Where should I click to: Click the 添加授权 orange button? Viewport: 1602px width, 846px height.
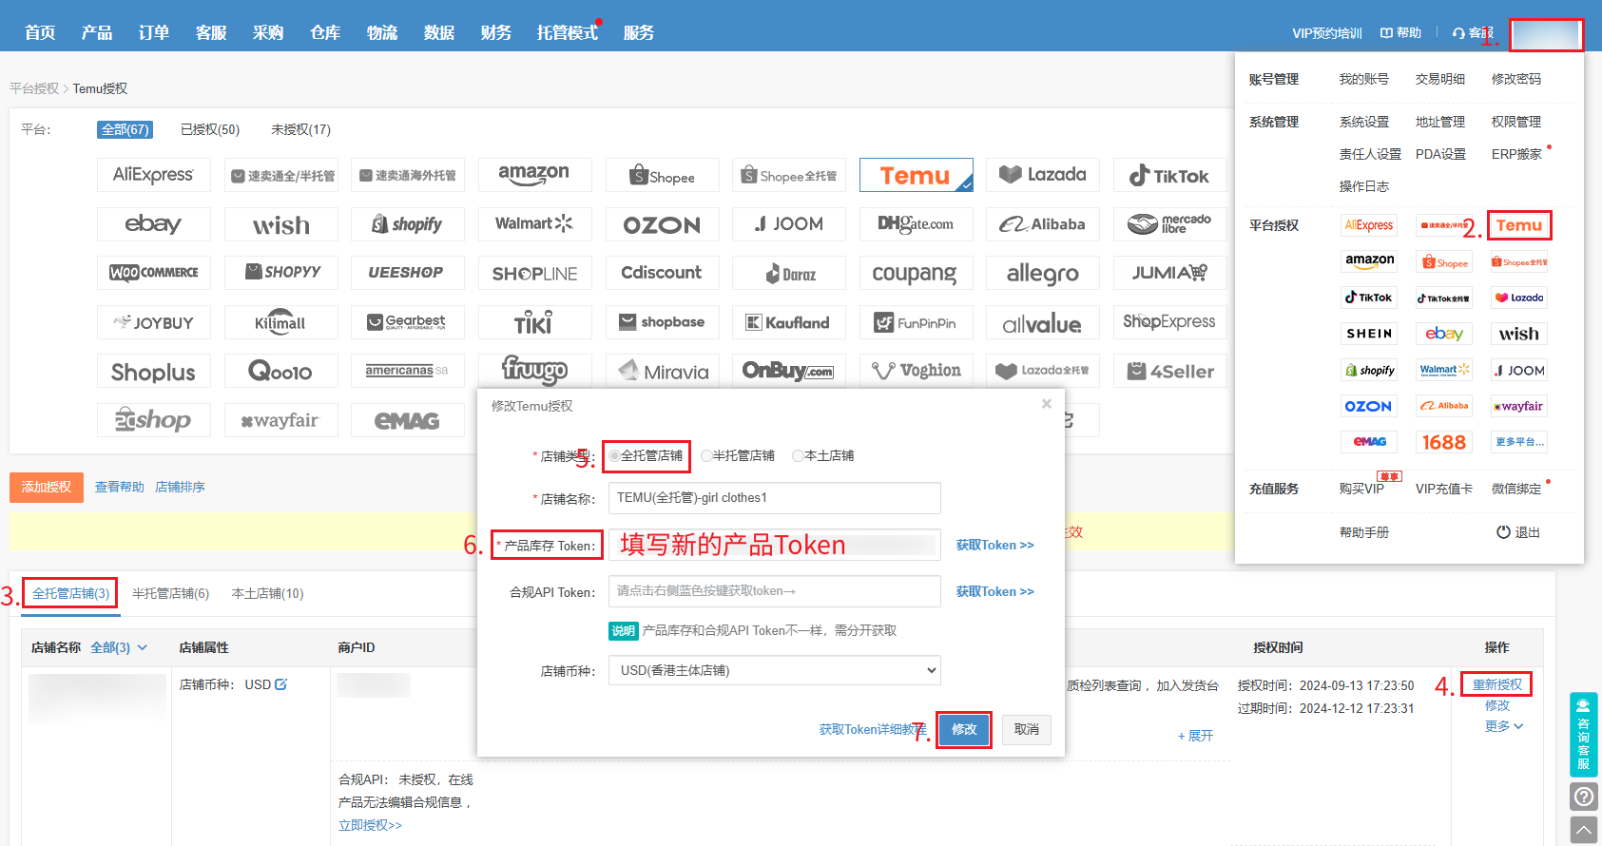(47, 487)
